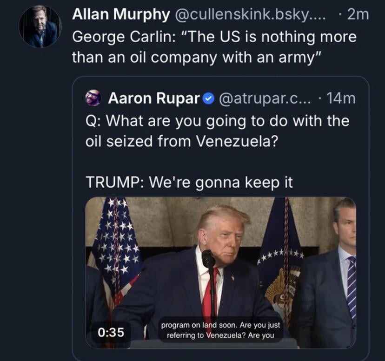Open Aaron Rupar's small avatar icon

pyautogui.click(x=93, y=98)
